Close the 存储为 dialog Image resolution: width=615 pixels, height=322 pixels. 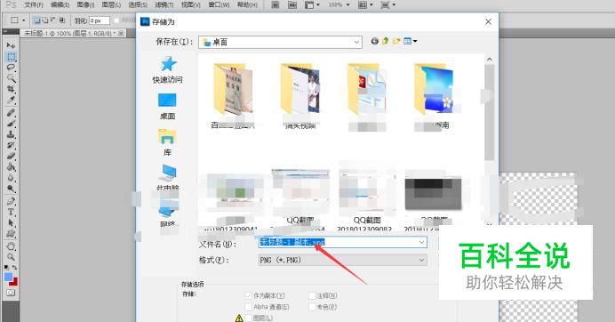488,22
